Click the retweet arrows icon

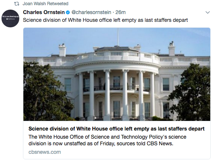(17, 4)
